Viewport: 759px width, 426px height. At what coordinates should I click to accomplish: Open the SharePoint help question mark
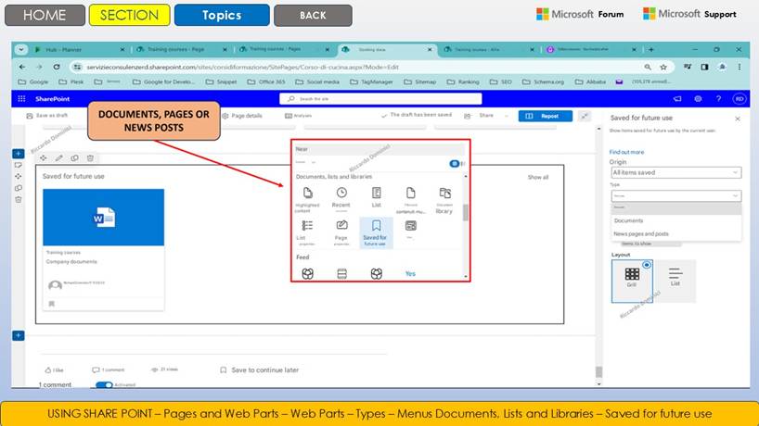(x=718, y=98)
